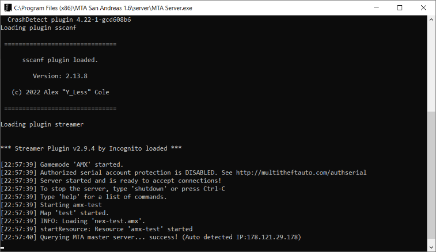436x252 pixels.
Task: Close the MTA Server console window
Action: point(423,8)
